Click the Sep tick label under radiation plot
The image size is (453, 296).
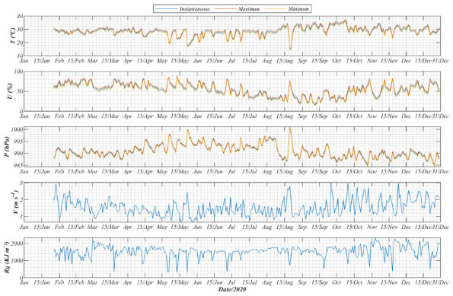[302, 282]
